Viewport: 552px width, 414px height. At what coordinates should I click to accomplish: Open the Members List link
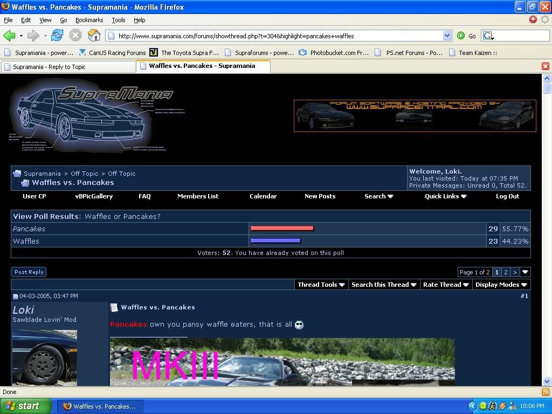click(198, 196)
